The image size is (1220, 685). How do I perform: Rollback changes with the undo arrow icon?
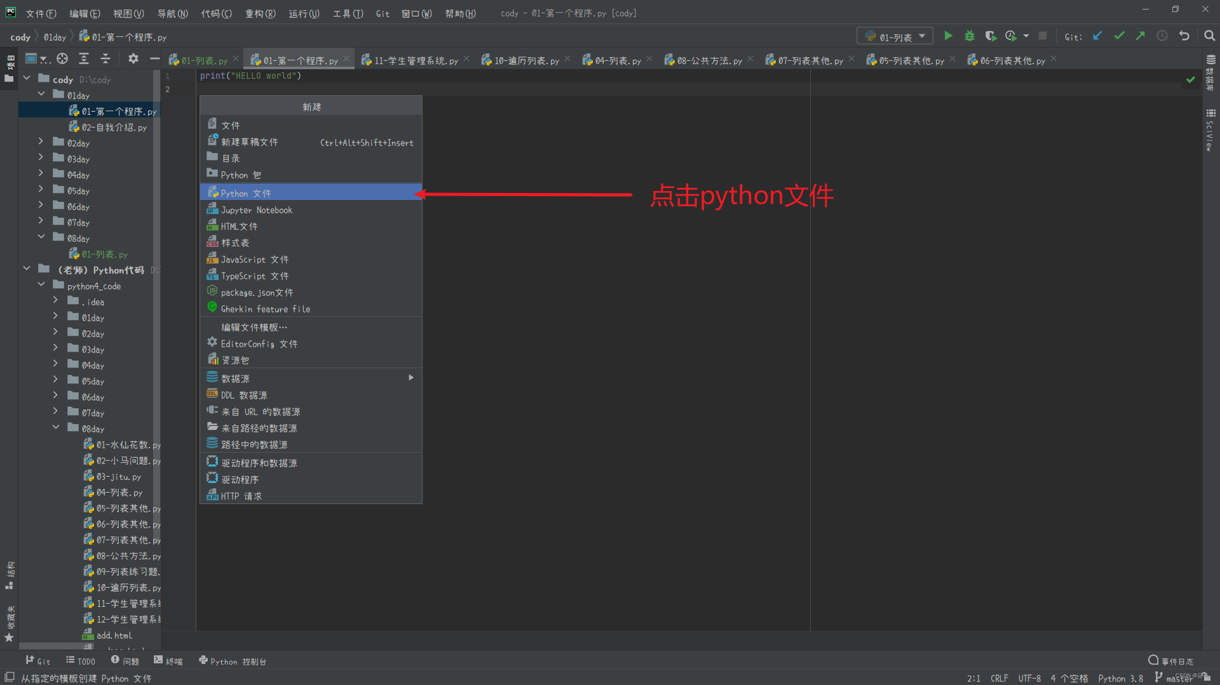(x=1184, y=36)
